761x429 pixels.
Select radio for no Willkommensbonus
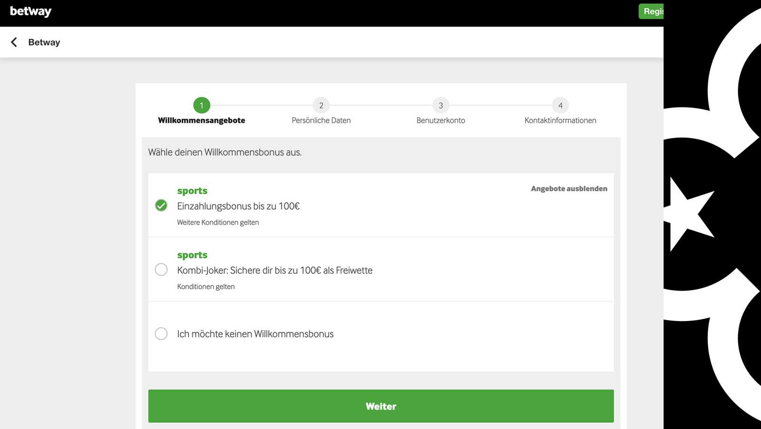click(x=161, y=333)
